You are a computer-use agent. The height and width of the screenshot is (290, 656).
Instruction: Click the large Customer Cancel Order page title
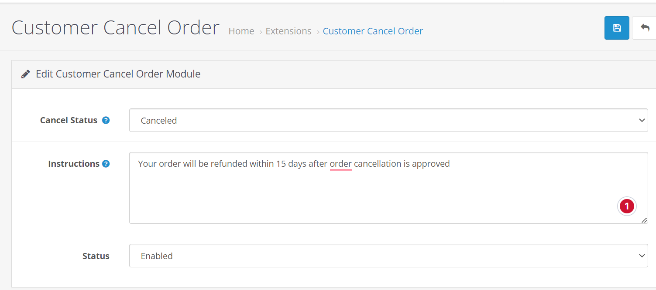[115, 28]
